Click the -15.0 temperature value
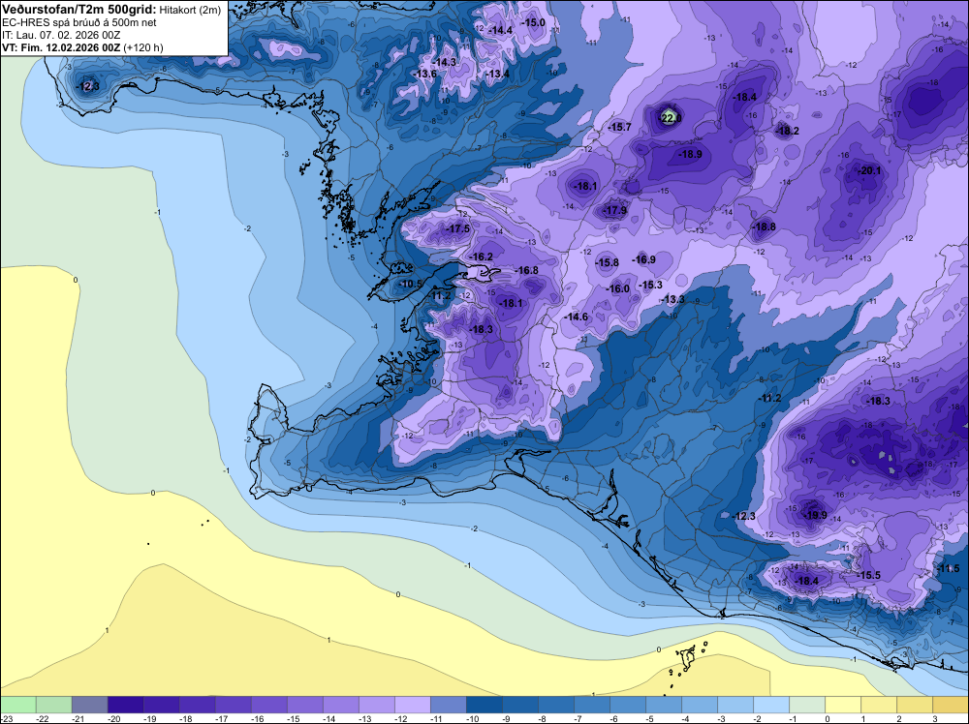The width and height of the screenshot is (969, 724). pos(531,23)
